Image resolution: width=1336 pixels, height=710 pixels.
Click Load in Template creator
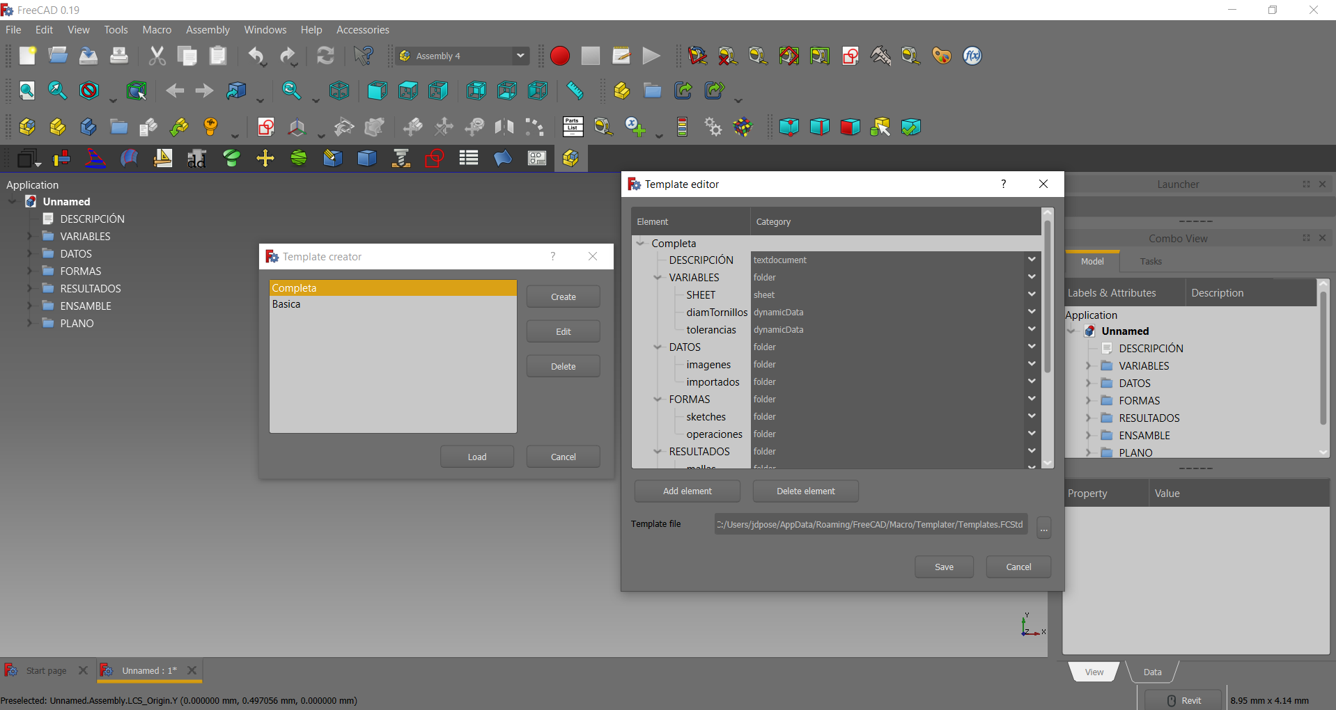tap(477, 457)
